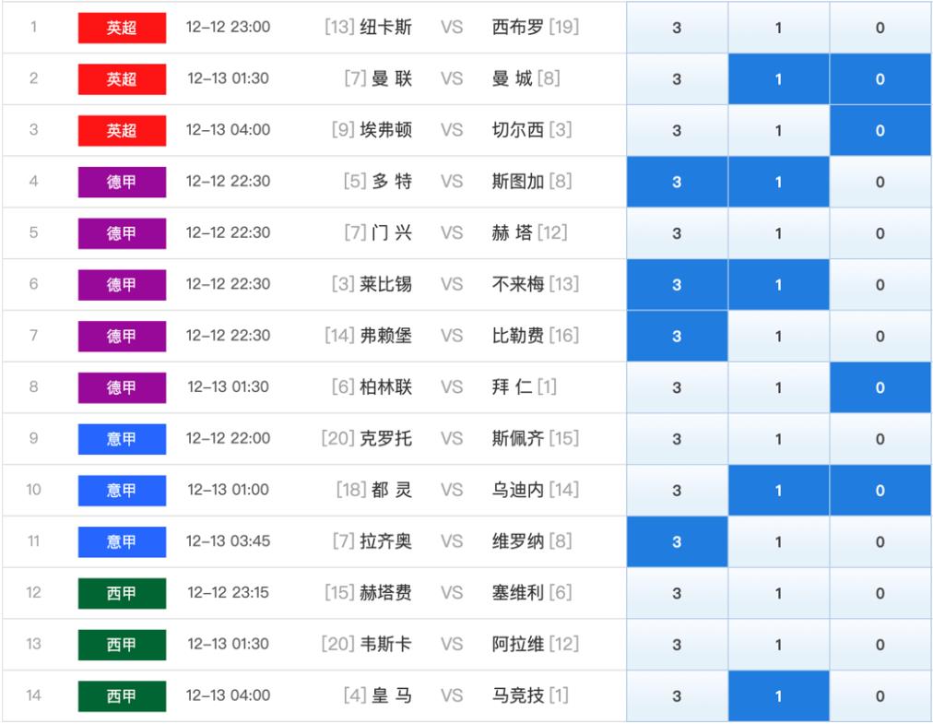The image size is (933, 724).
Task: Select 1 for 纽卡斯 vs 西布罗
Action: [779, 28]
